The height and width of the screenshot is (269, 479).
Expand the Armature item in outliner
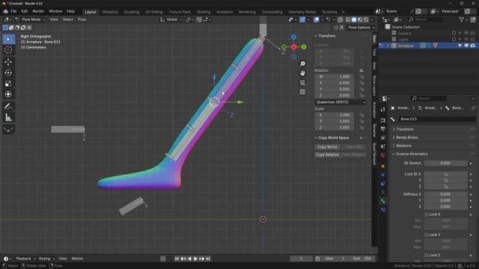point(388,46)
